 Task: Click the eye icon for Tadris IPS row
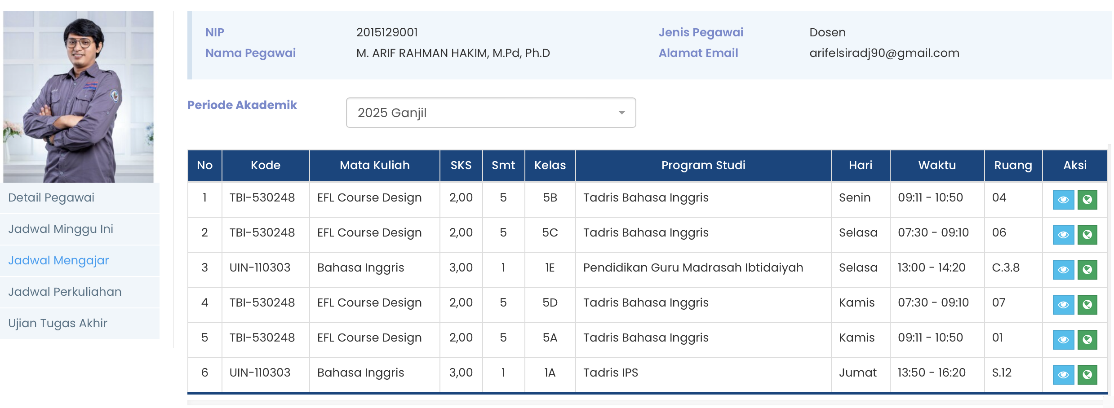tap(1063, 375)
